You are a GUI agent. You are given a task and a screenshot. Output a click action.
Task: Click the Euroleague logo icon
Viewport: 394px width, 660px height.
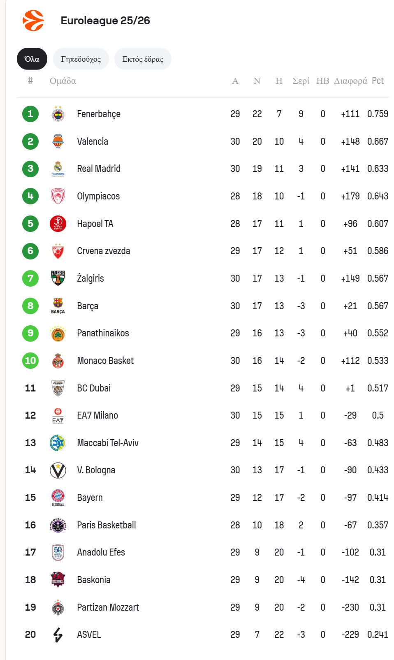33,21
